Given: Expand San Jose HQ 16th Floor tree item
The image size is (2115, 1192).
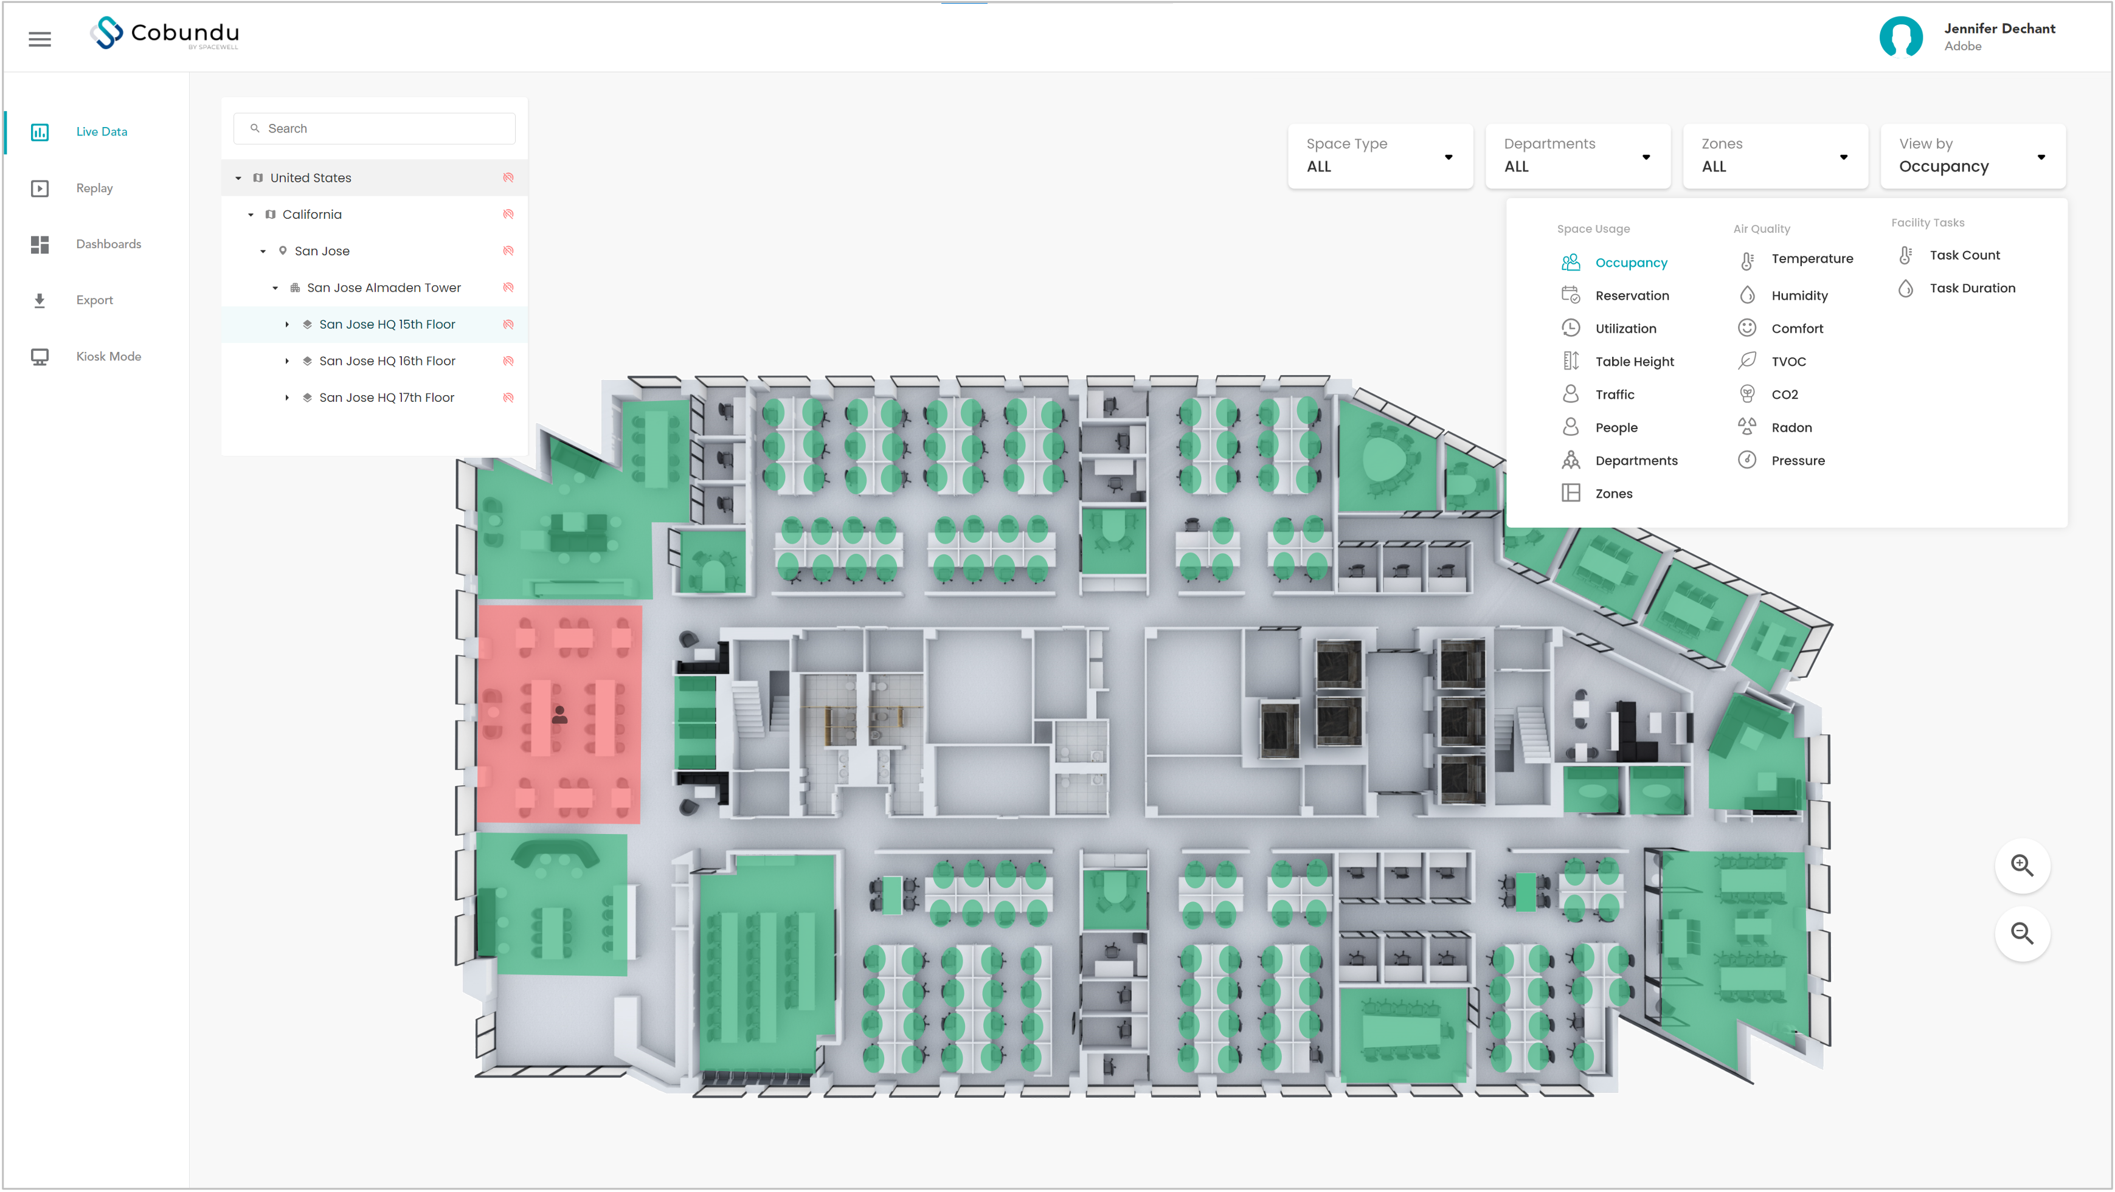Looking at the screenshot, I should click(288, 359).
